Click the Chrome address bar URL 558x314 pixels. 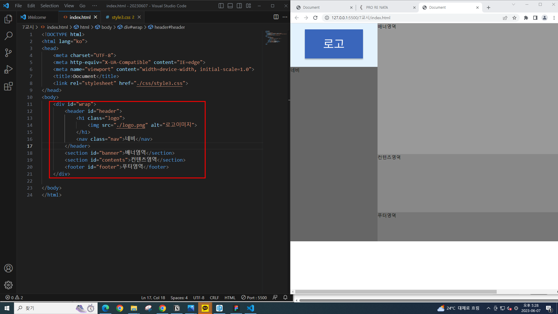361,18
